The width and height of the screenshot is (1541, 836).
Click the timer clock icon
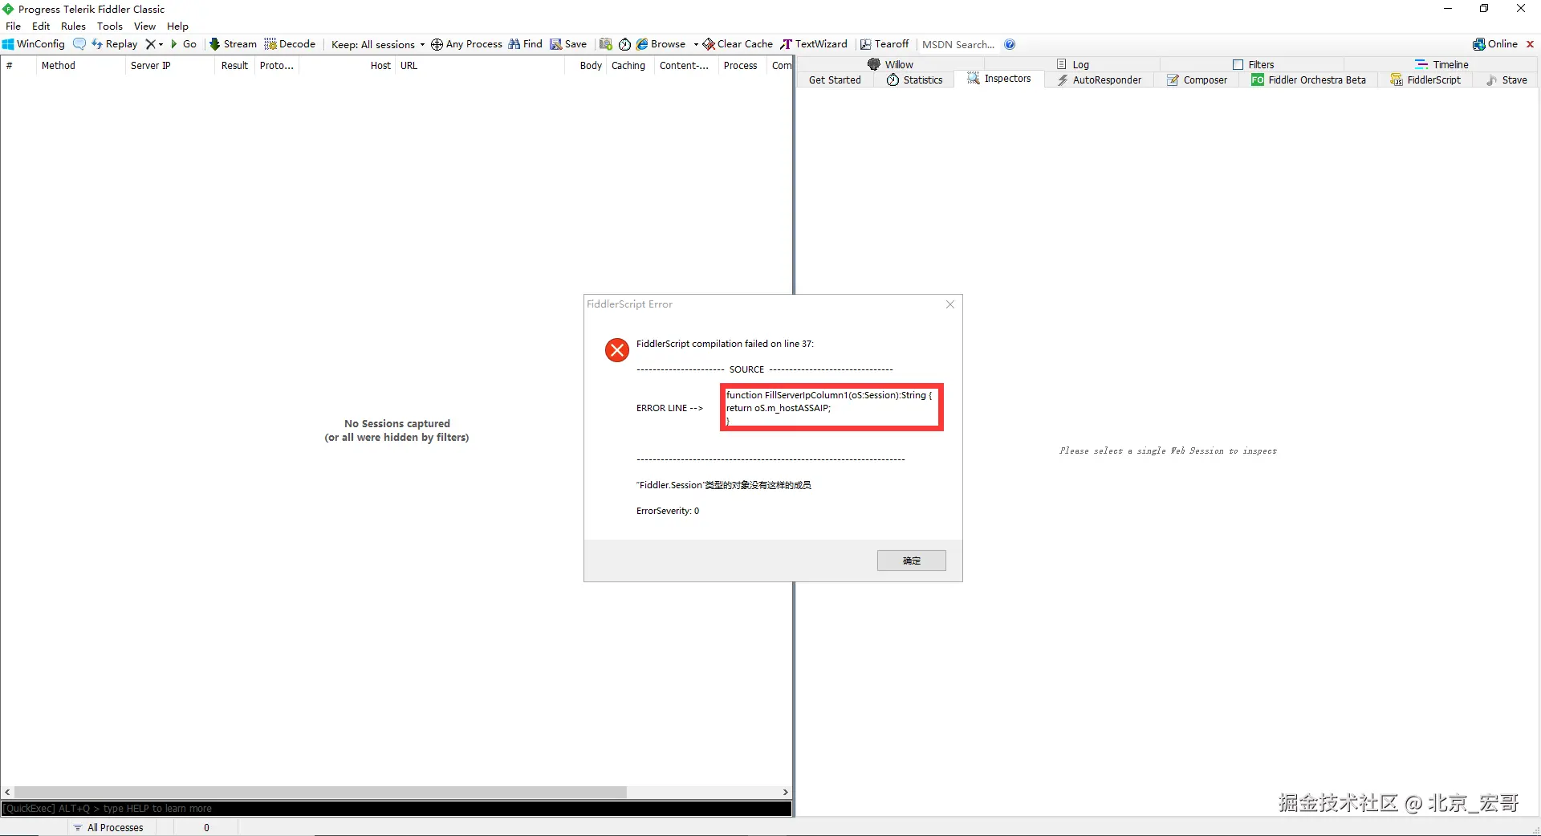click(624, 44)
